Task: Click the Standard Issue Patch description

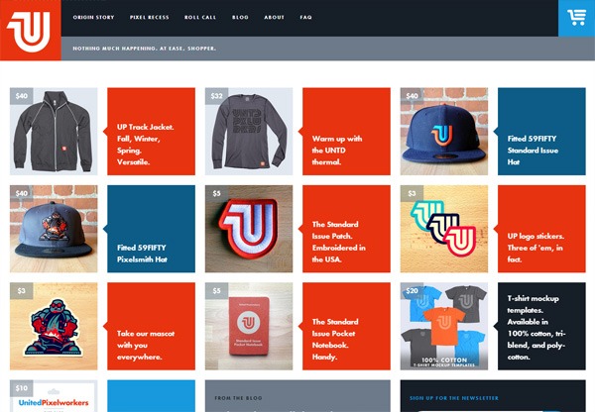Action: 346,229
